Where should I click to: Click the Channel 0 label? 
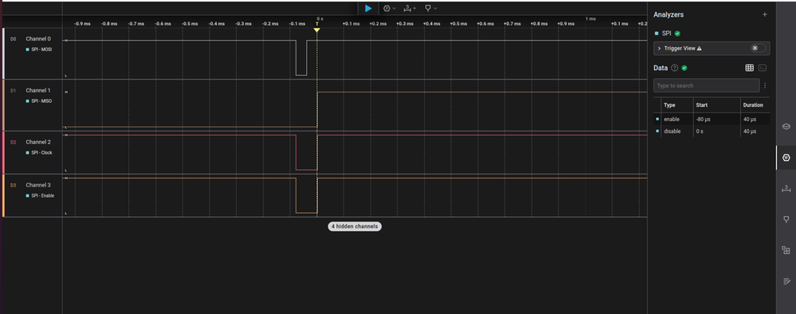point(38,38)
